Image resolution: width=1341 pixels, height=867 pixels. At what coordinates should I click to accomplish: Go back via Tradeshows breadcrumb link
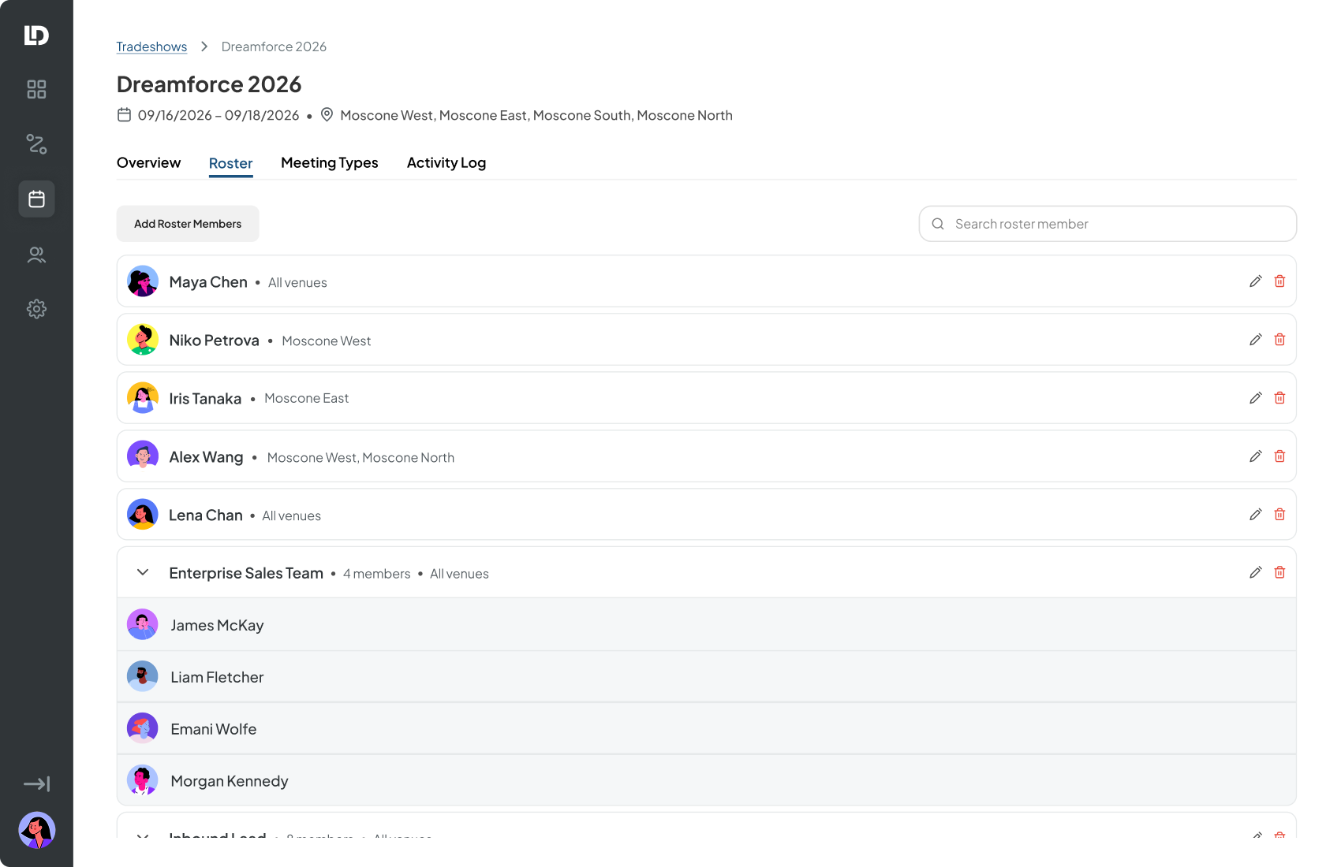click(151, 47)
